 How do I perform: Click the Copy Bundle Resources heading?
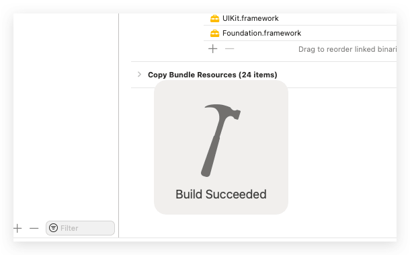(212, 75)
